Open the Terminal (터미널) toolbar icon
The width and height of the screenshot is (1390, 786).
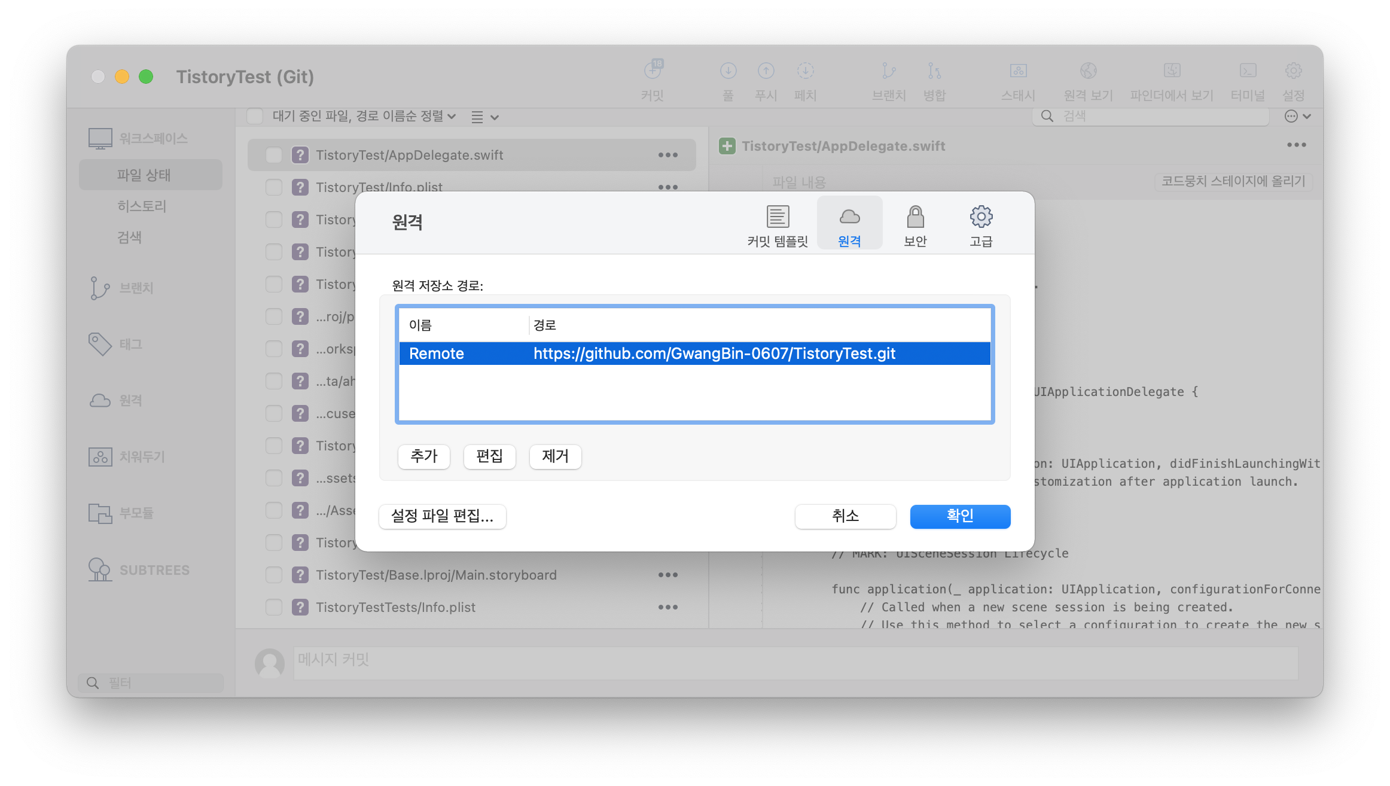point(1247,71)
